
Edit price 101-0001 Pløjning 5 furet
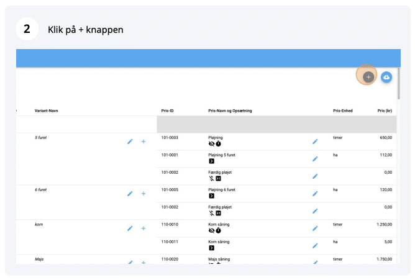point(315,159)
